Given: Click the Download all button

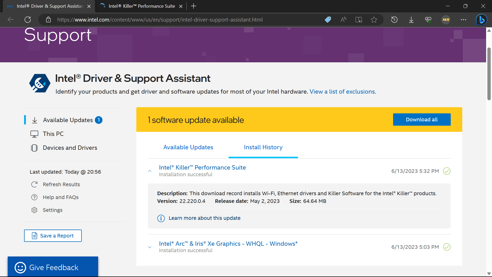Looking at the screenshot, I should pos(422,120).
